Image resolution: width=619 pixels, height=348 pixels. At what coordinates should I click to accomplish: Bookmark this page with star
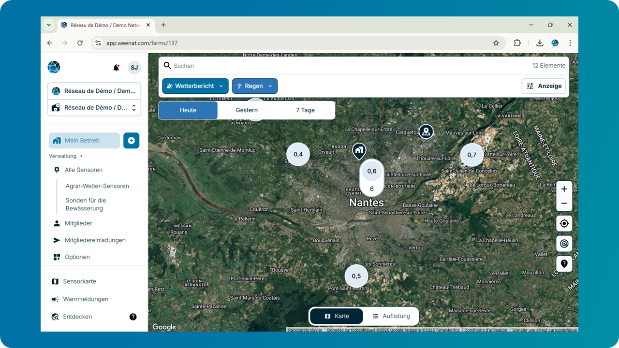pyautogui.click(x=496, y=43)
